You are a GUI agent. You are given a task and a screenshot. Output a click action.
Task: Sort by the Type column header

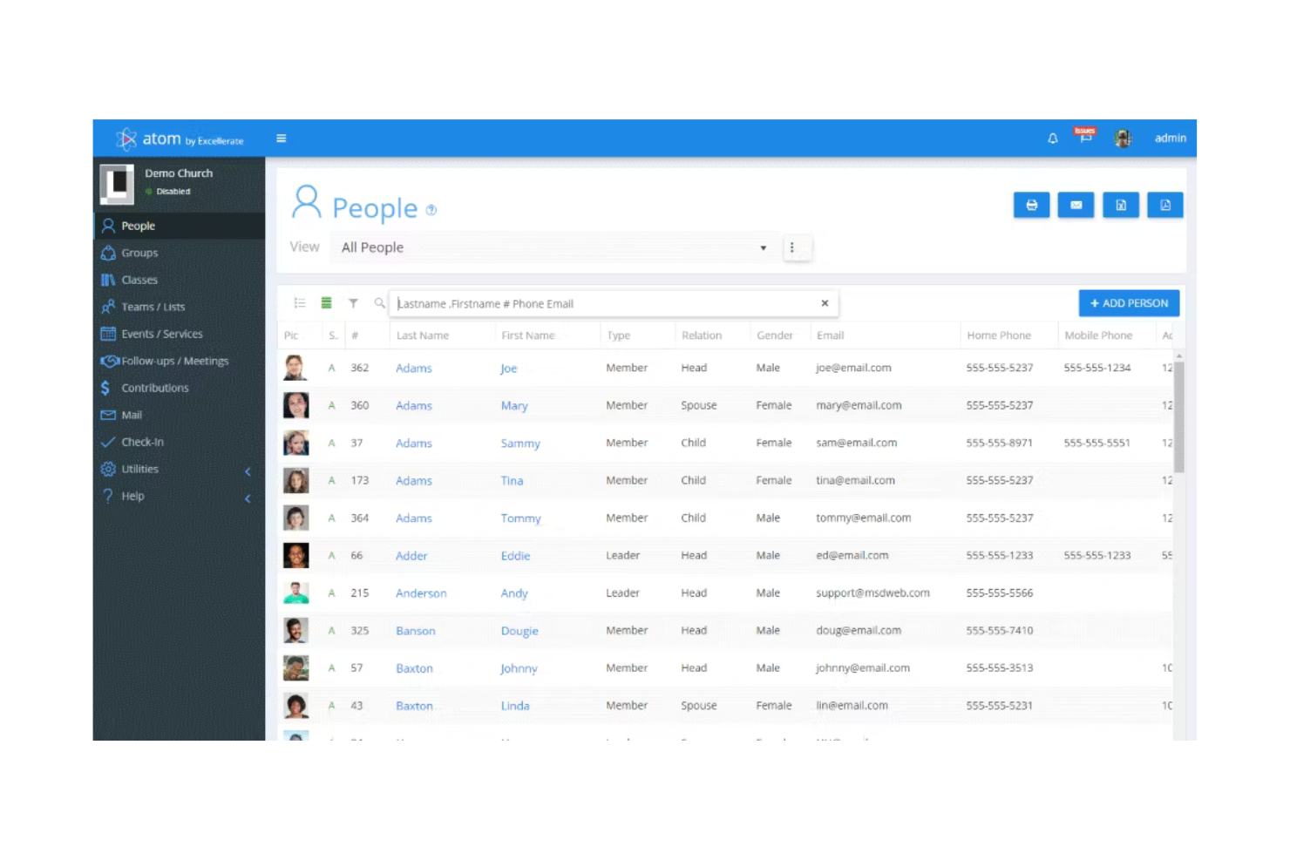619,335
